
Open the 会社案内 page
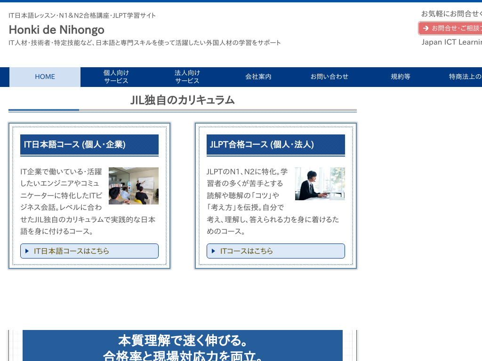point(258,77)
